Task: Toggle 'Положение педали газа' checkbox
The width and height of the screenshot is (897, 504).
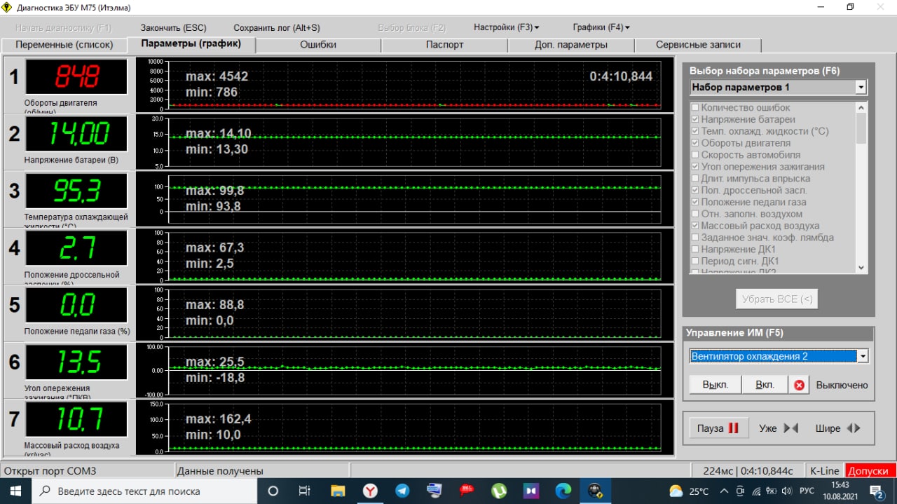Action: click(695, 203)
